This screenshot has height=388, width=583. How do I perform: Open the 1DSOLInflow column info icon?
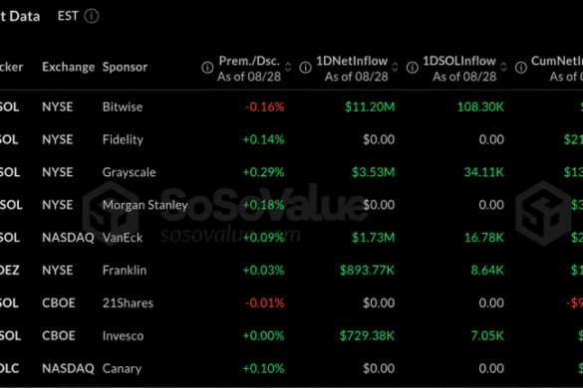413,68
